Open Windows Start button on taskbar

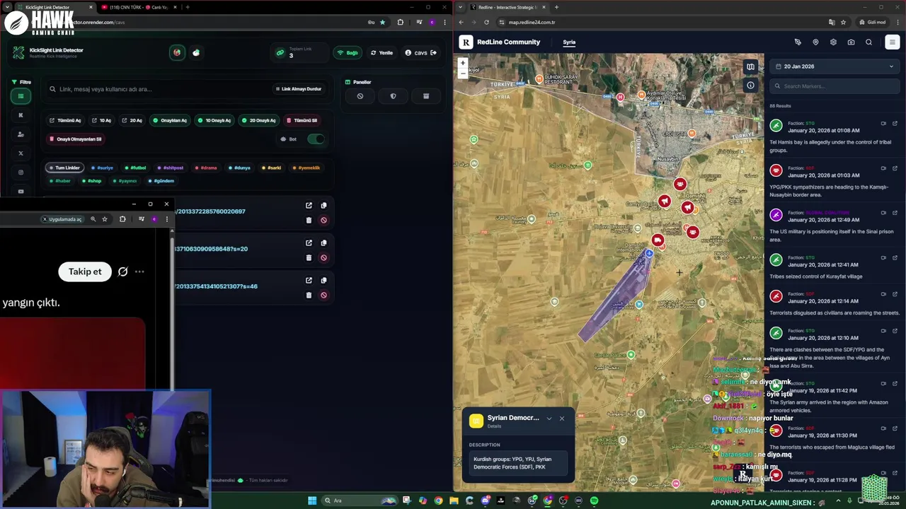point(312,501)
